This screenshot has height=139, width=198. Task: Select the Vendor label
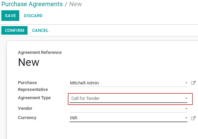(x=25, y=108)
